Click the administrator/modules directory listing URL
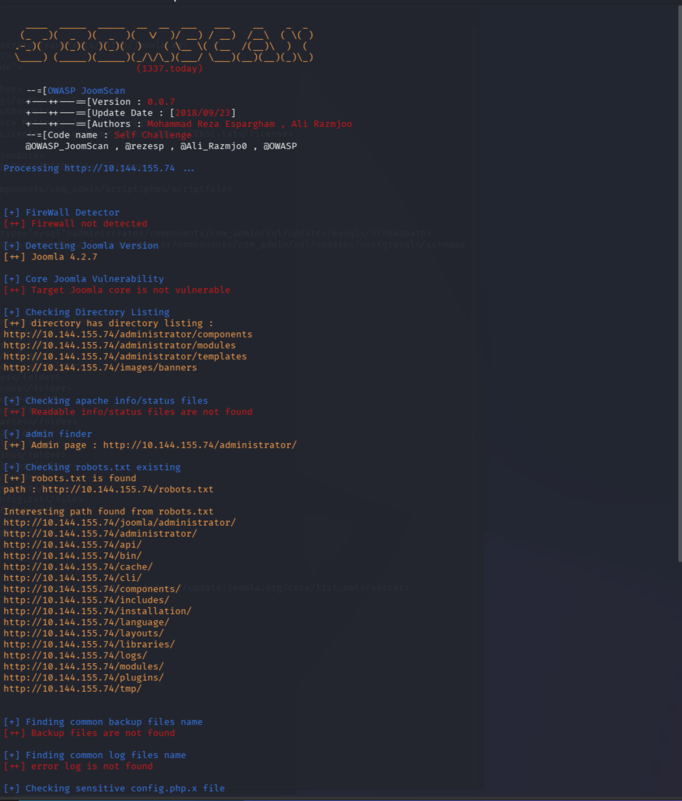Image resolution: width=682 pixels, height=801 pixels. point(120,345)
